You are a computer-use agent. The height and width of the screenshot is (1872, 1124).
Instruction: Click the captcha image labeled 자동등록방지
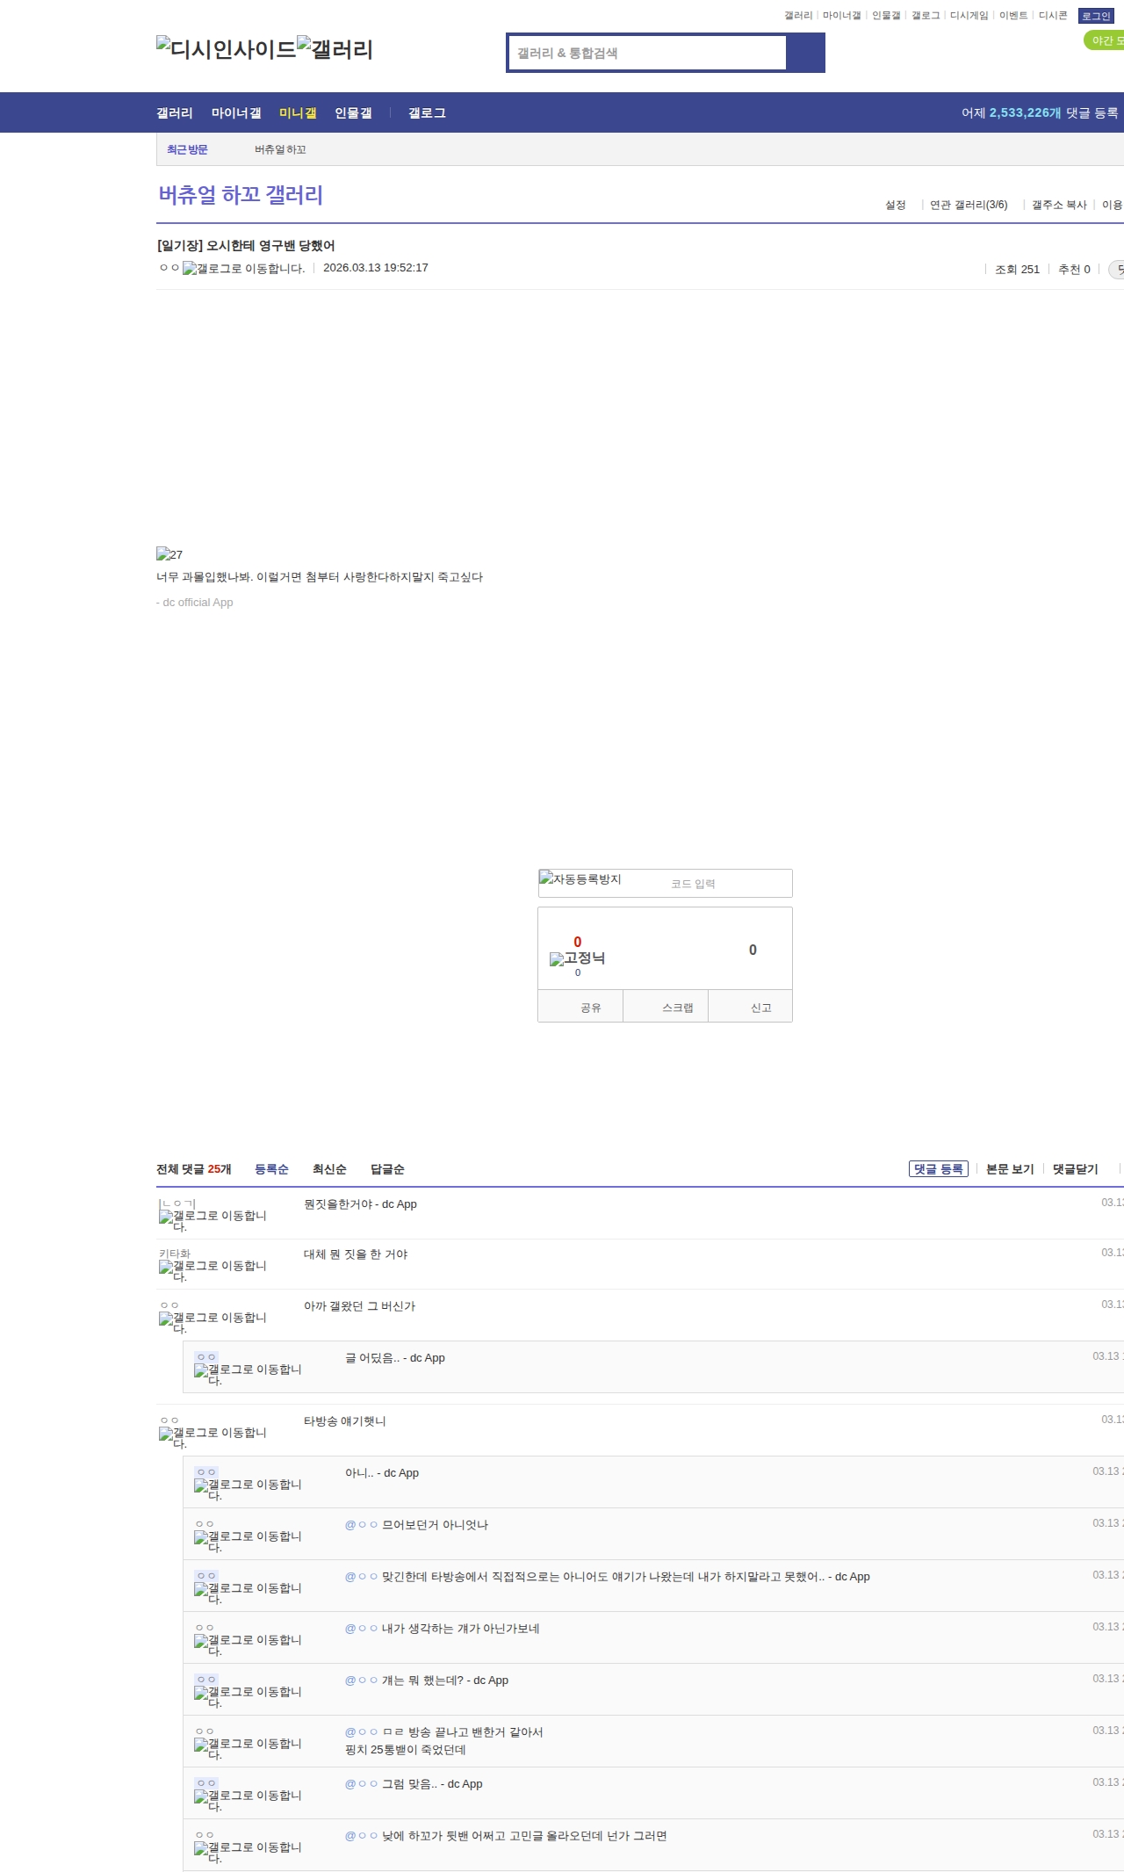[x=580, y=879]
